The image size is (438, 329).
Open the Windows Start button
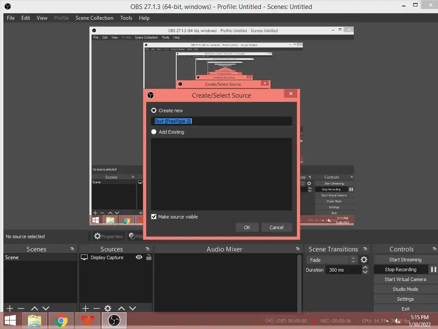coord(10,320)
